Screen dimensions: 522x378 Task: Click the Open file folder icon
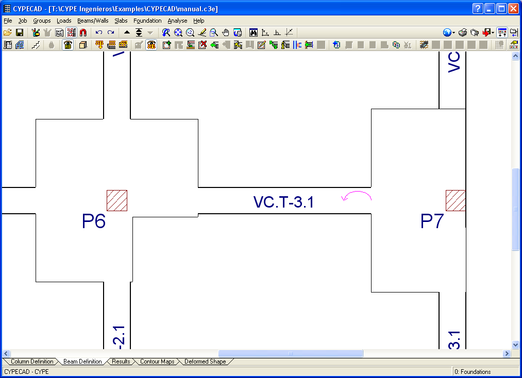click(8, 32)
